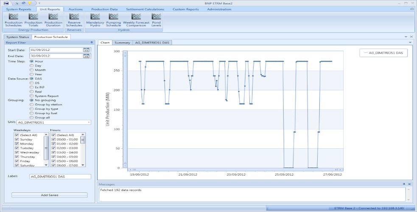Open Start Date calendar picker
The width and height of the screenshot is (417, 212).
pyautogui.click(x=87, y=50)
